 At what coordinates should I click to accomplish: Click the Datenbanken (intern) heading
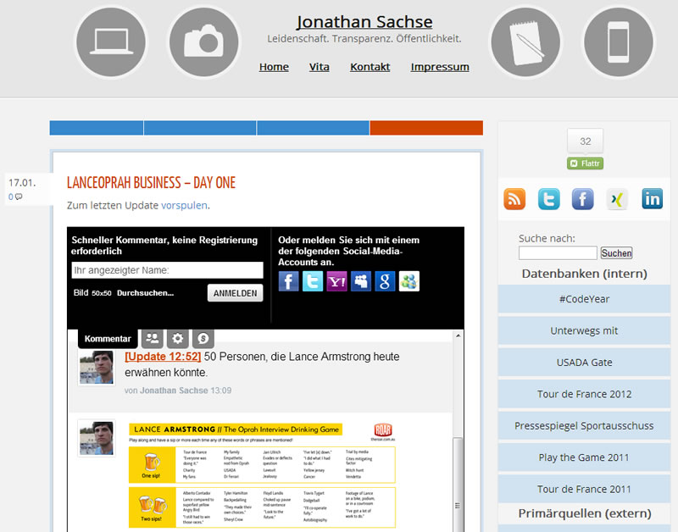point(584,274)
